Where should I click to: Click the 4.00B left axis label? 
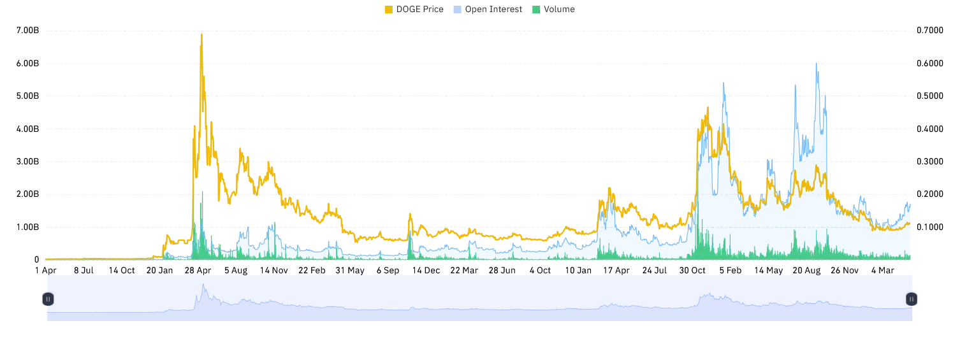tap(28, 129)
